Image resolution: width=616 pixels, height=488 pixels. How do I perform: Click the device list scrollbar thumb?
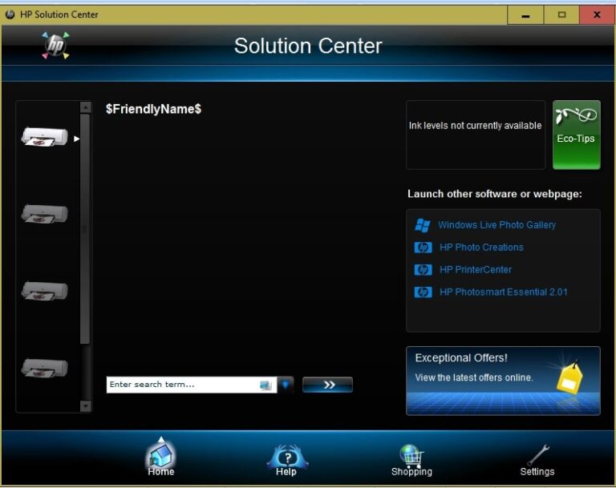tap(85, 229)
